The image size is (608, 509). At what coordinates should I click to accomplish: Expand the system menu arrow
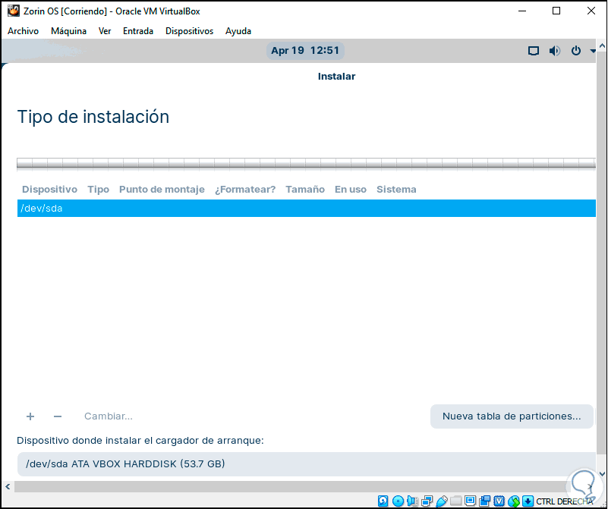(x=593, y=51)
